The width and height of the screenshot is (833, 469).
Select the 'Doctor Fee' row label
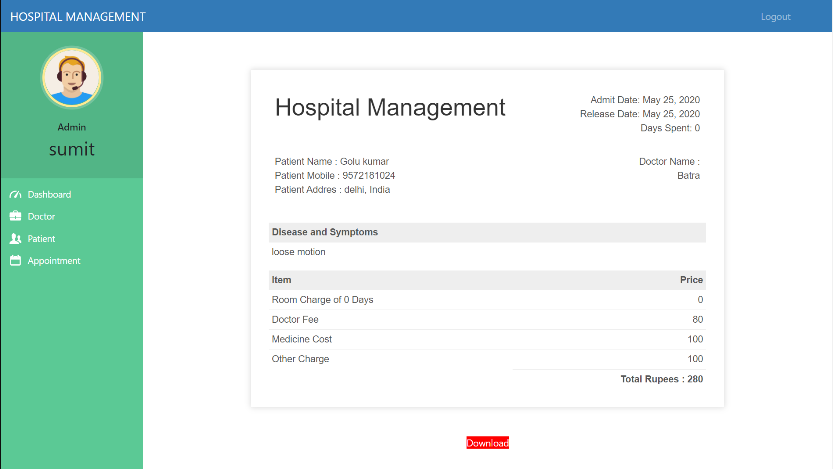(295, 319)
